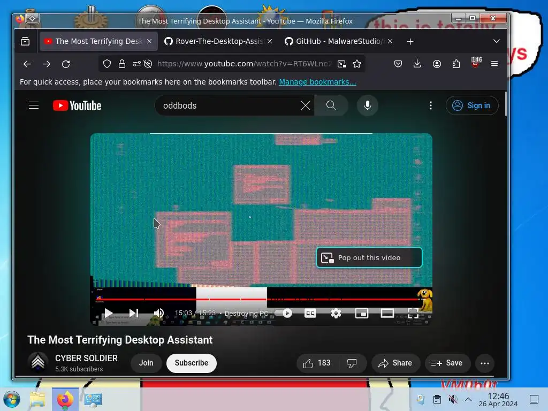The image size is (548, 411).
Task: Open a new browser tab
Action: tap(410, 42)
